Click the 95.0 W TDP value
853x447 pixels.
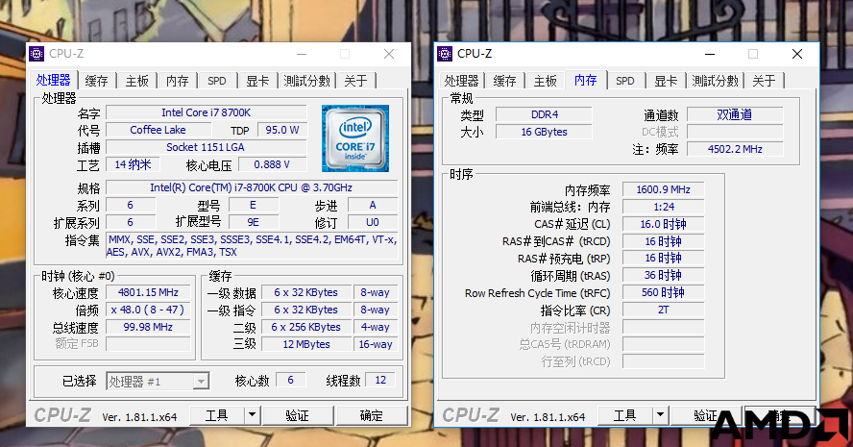(x=282, y=130)
